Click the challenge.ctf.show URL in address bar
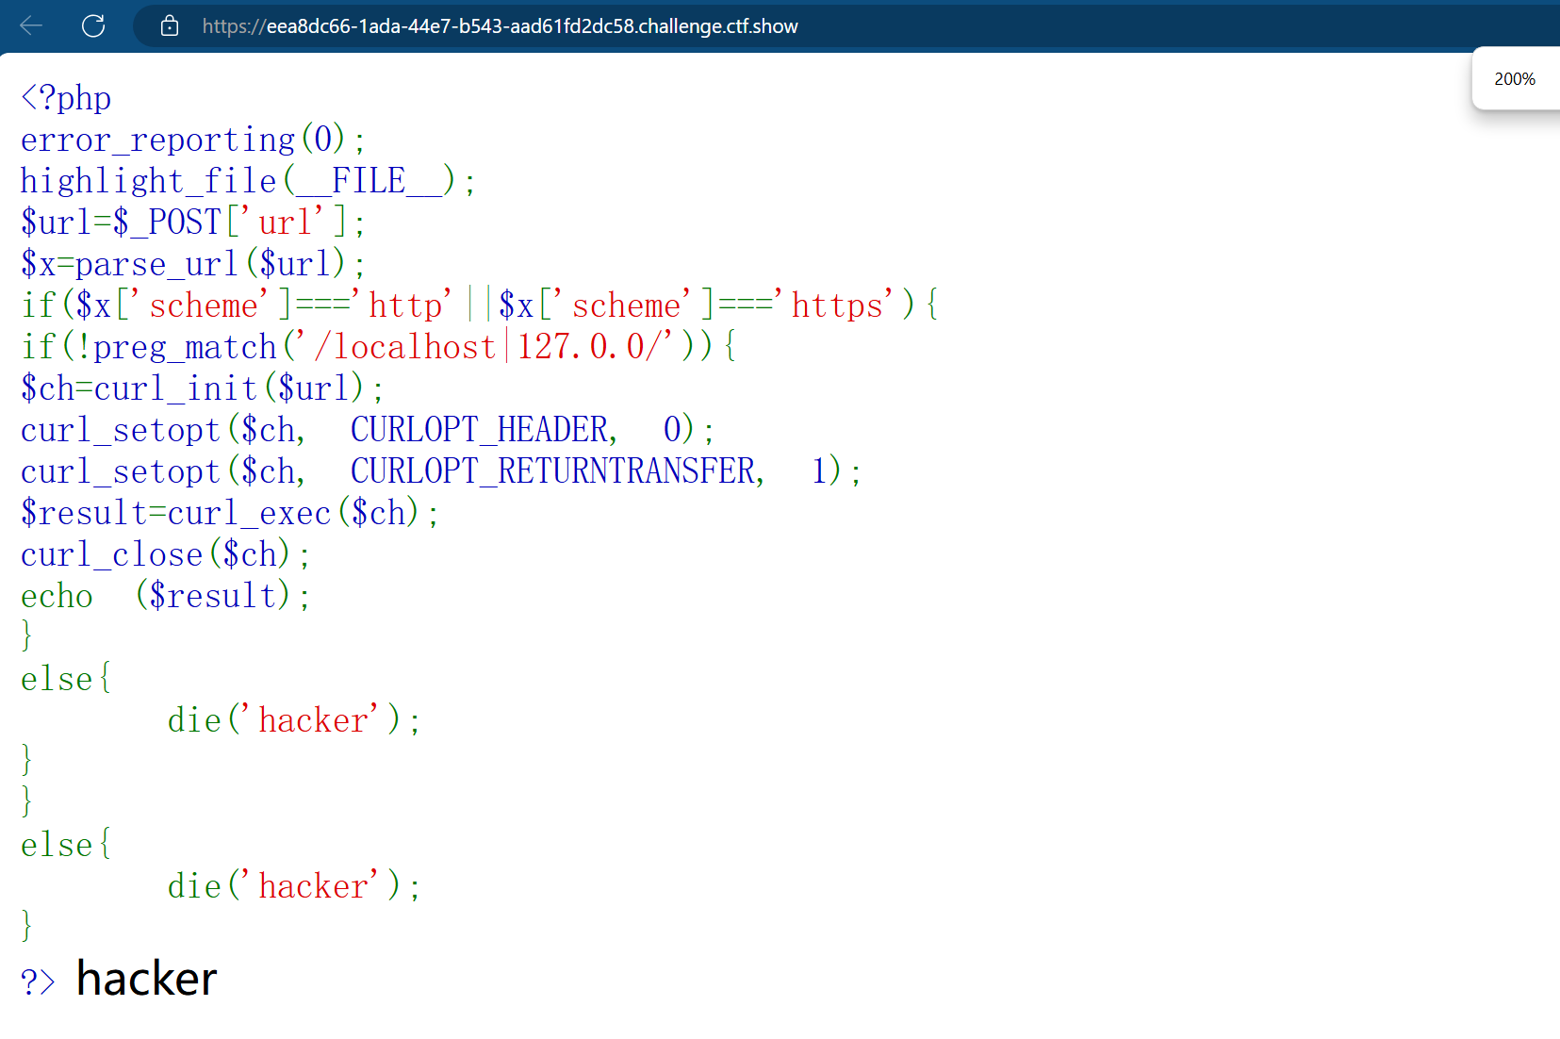This screenshot has height=1039, width=1560. (500, 26)
